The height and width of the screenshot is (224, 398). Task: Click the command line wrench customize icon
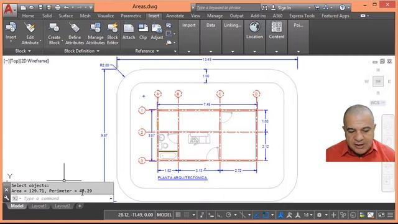click(x=7, y=198)
